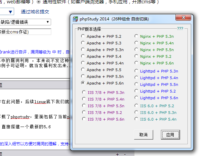Click the 通过域名提交 link

point(35,12)
